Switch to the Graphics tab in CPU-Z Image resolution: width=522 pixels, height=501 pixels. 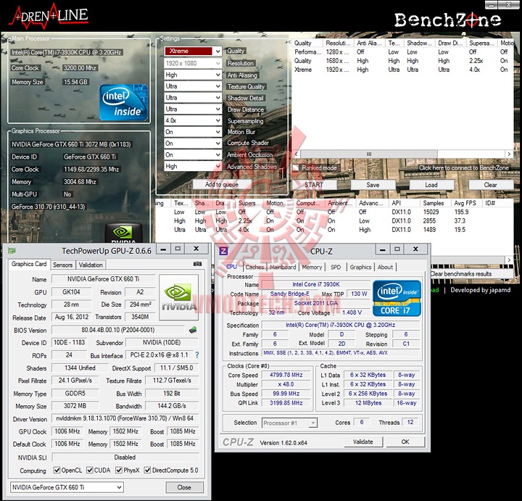tap(360, 267)
